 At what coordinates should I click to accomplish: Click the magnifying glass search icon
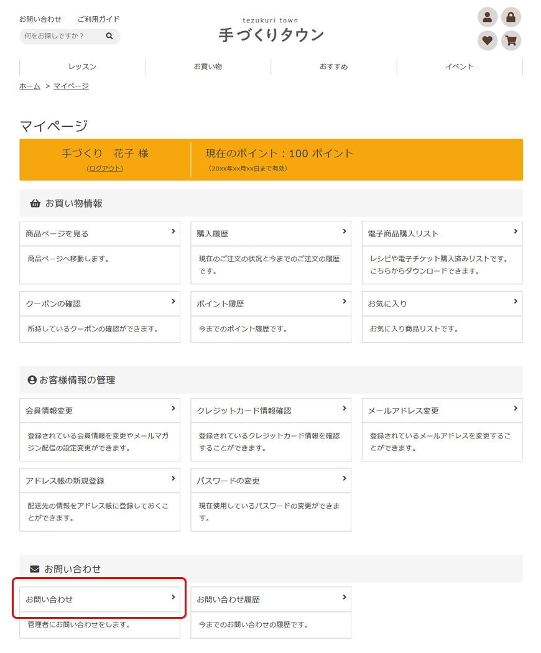(x=109, y=37)
